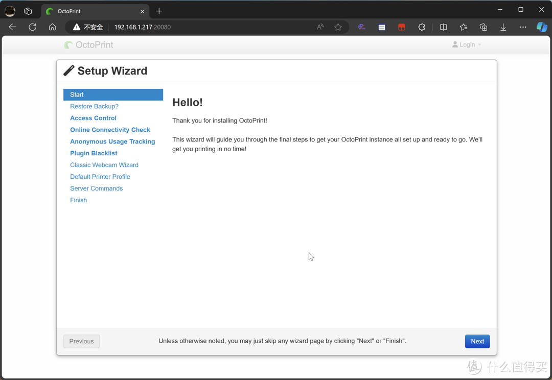This screenshot has width=552, height=380.
Task: Open the Login dropdown menu
Action: click(x=467, y=45)
